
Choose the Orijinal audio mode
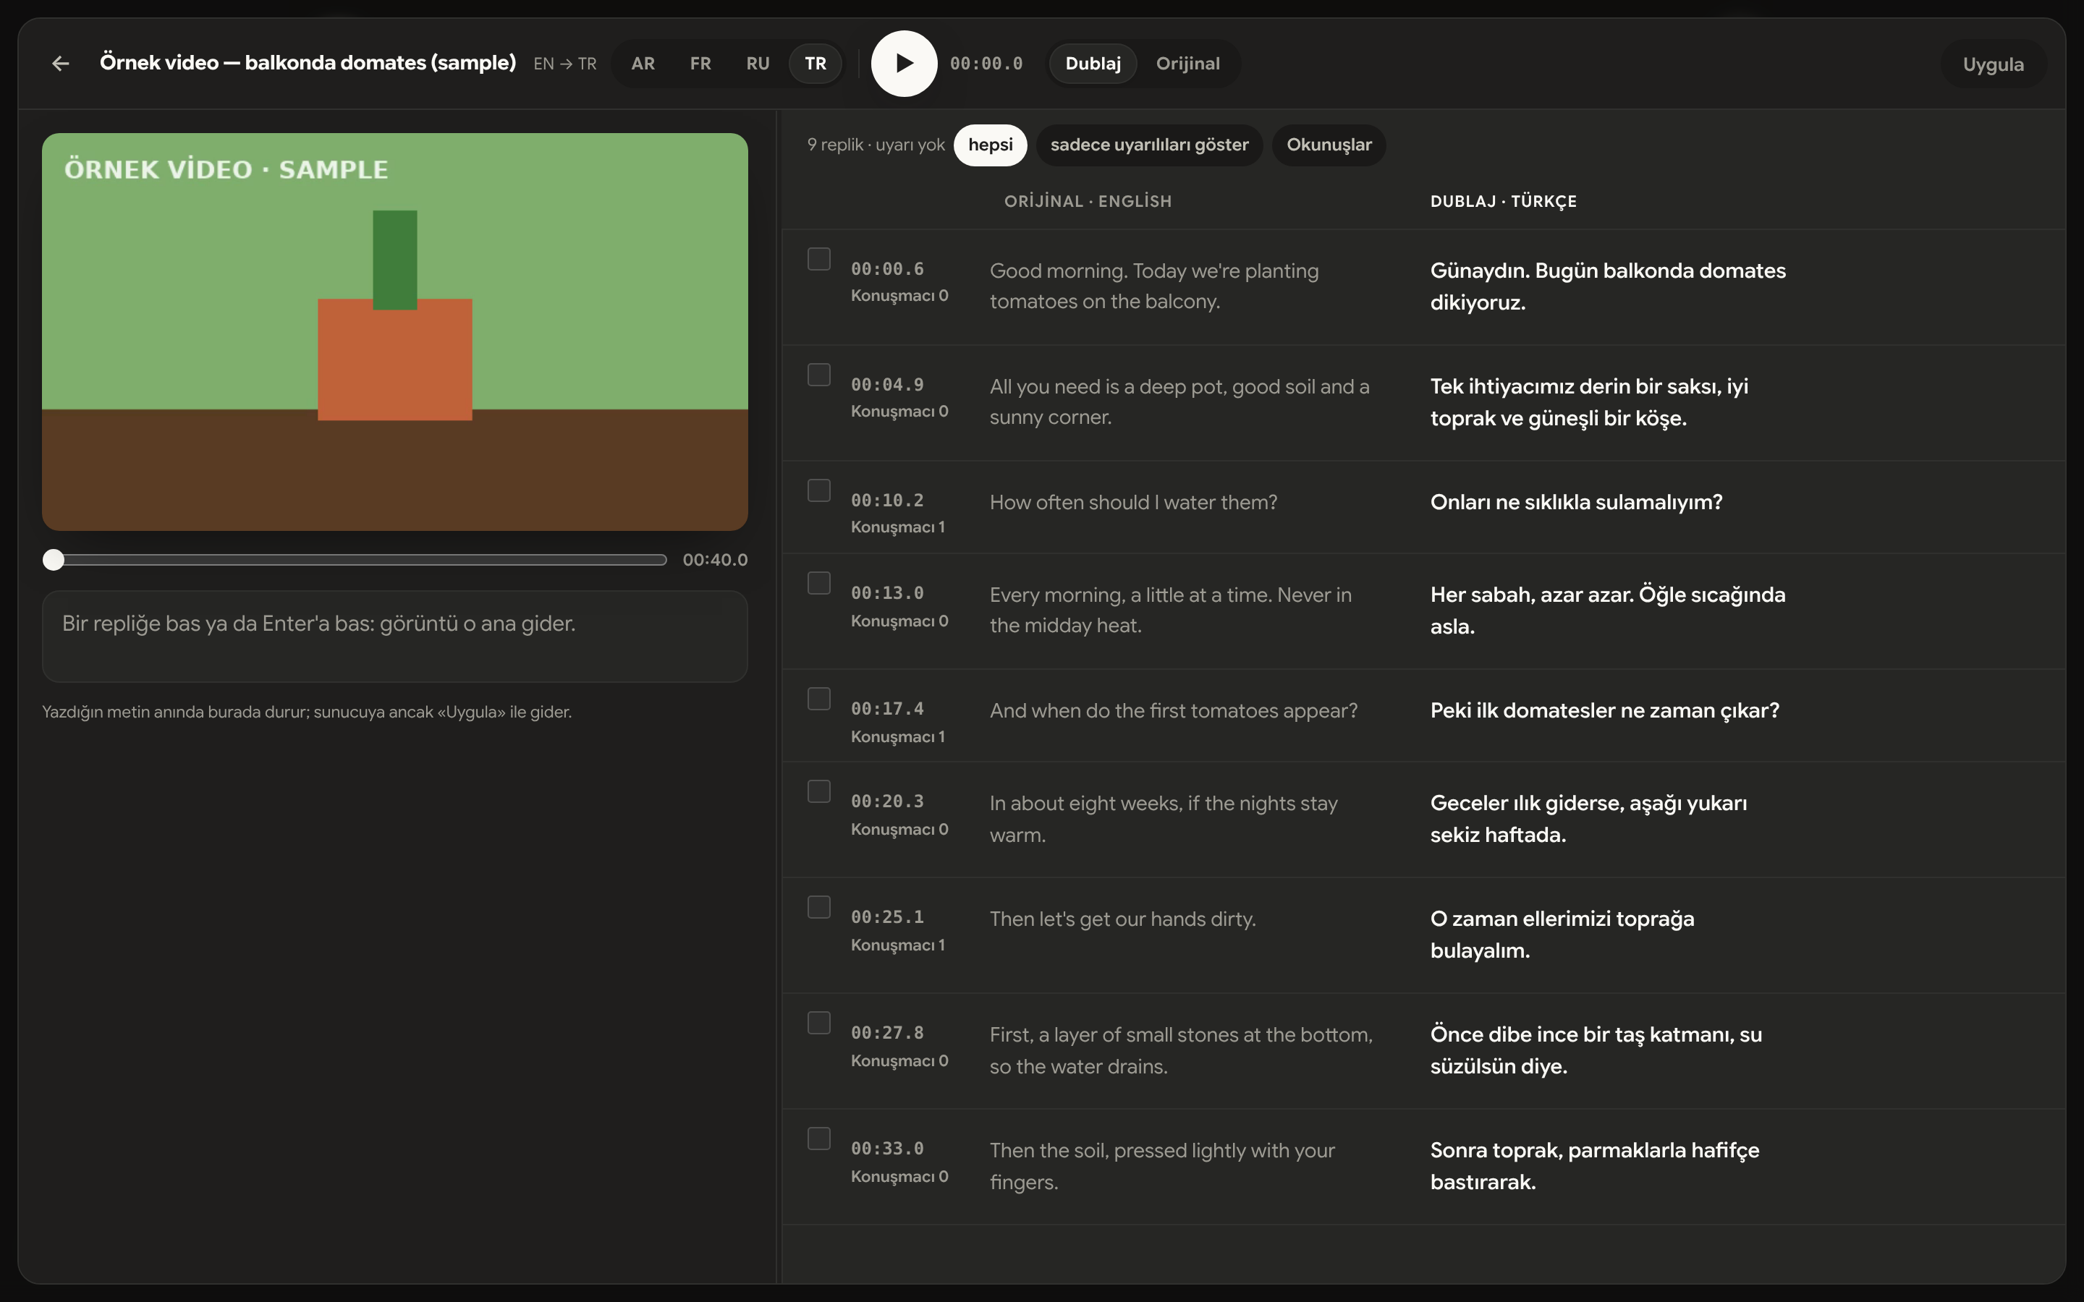(x=1187, y=64)
